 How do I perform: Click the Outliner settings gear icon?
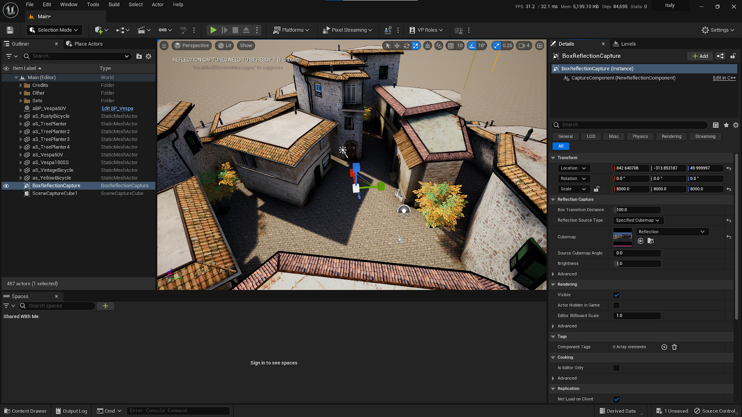pos(148,56)
